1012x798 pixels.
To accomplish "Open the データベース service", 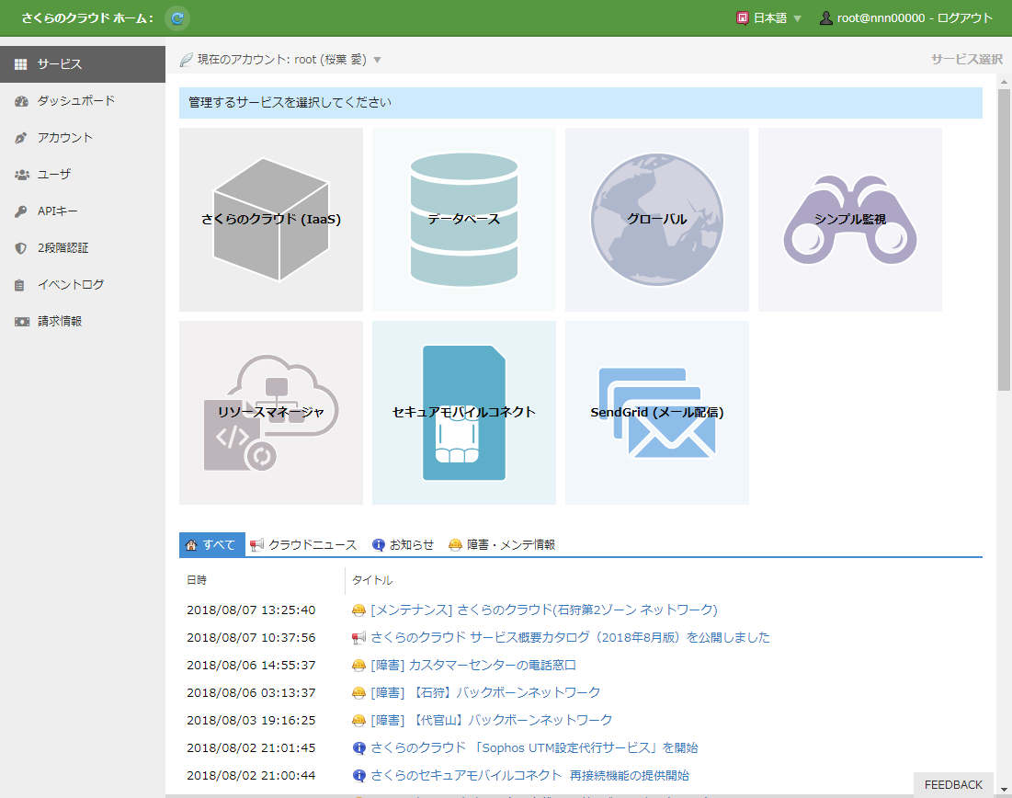I will (462, 219).
